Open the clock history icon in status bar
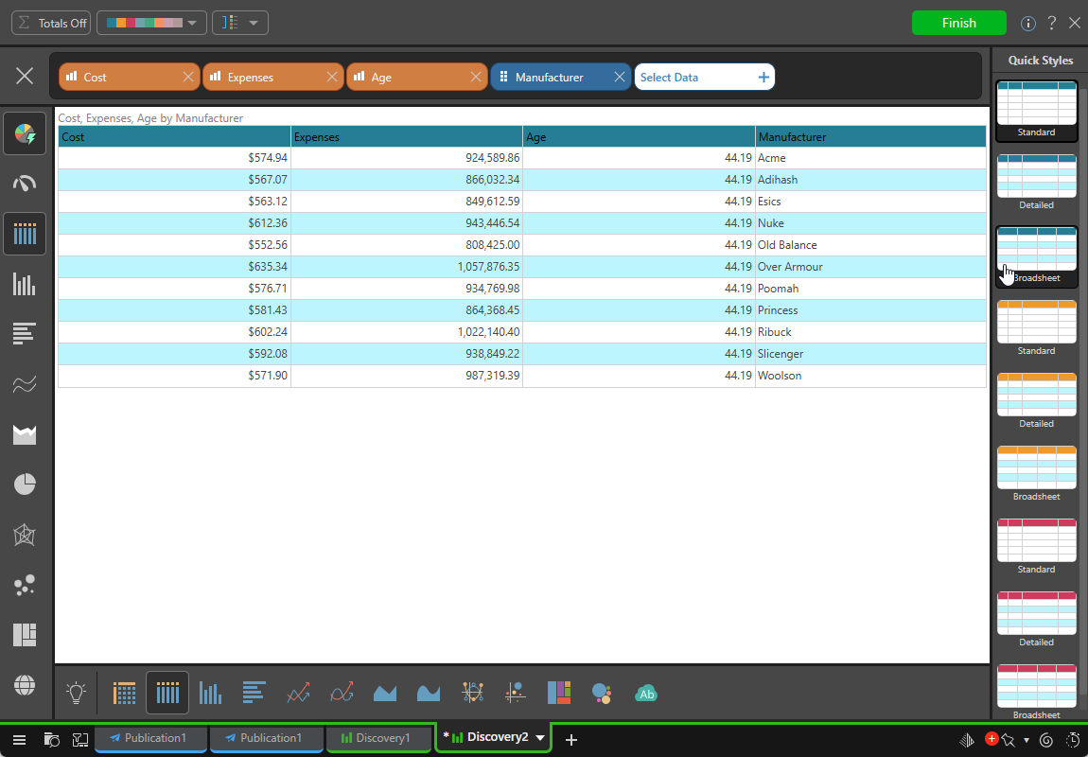The height and width of the screenshot is (757, 1088). tap(1074, 740)
